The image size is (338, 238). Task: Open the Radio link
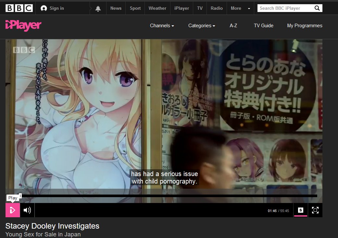point(217,8)
